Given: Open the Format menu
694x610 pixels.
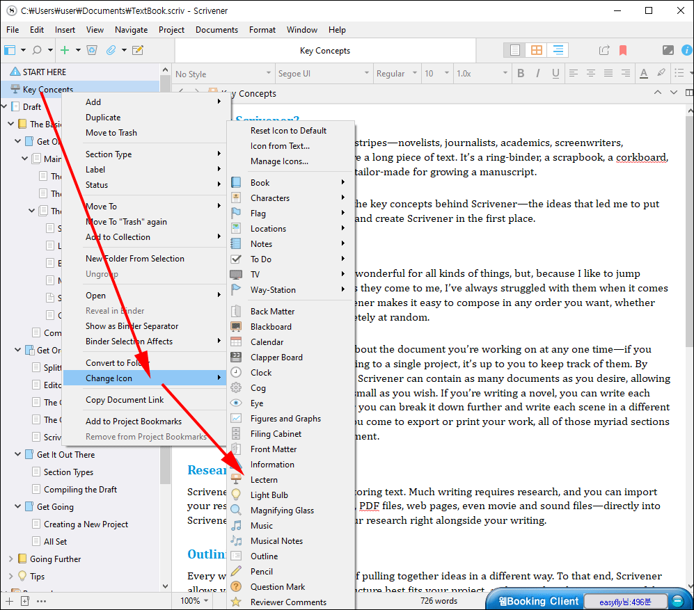Looking at the screenshot, I should (x=262, y=30).
